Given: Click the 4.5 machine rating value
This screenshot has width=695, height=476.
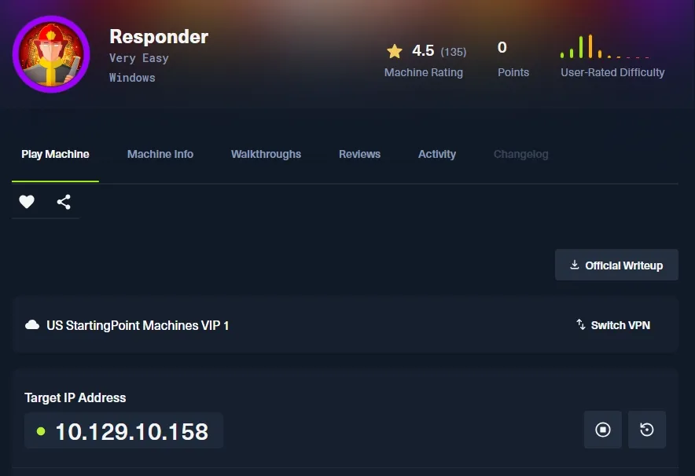Looking at the screenshot, I should (423, 51).
